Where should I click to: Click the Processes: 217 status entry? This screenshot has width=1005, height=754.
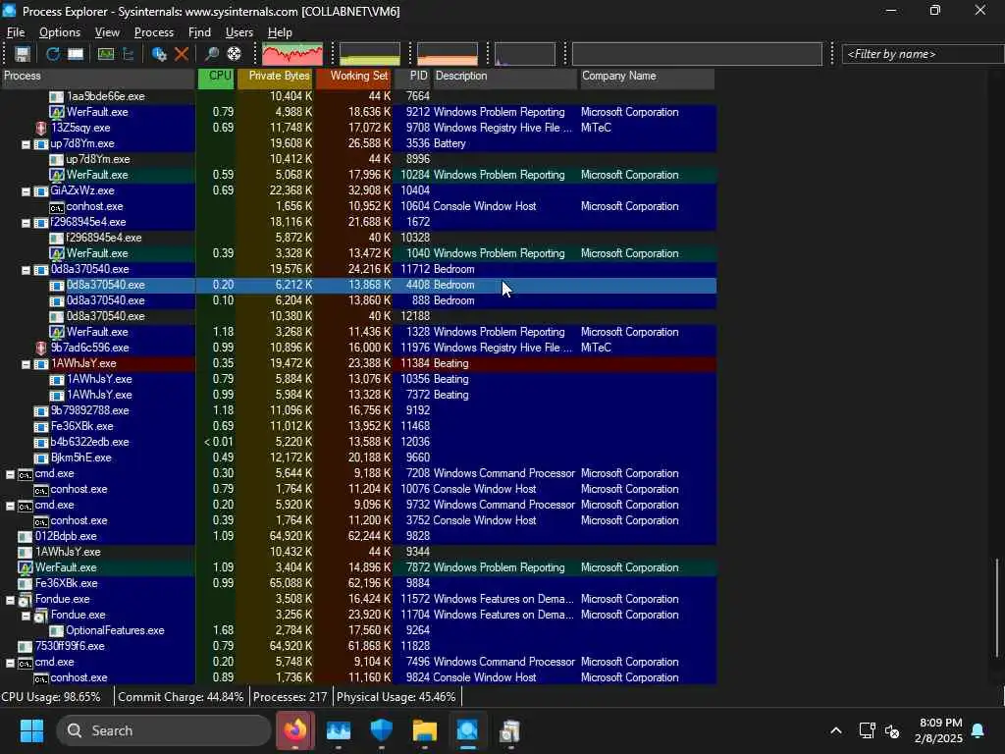(290, 697)
